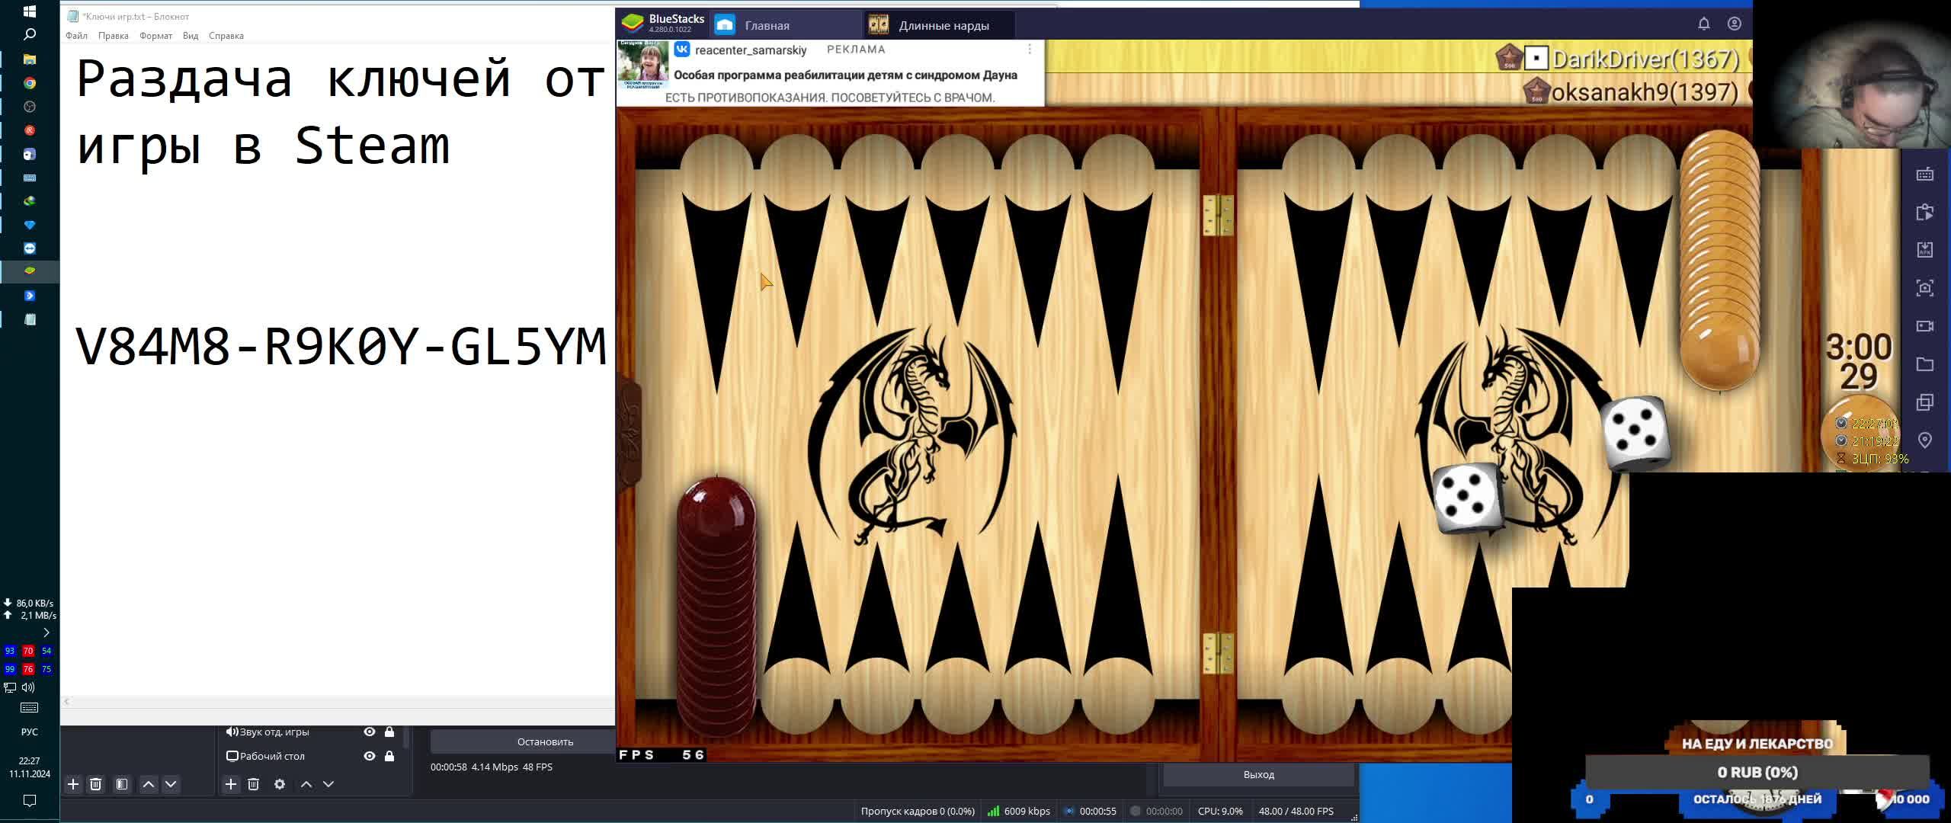Image resolution: width=1951 pixels, height=823 pixels.
Task: Move selected scene up
Action: pyautogui.click(x=149, y=784)
